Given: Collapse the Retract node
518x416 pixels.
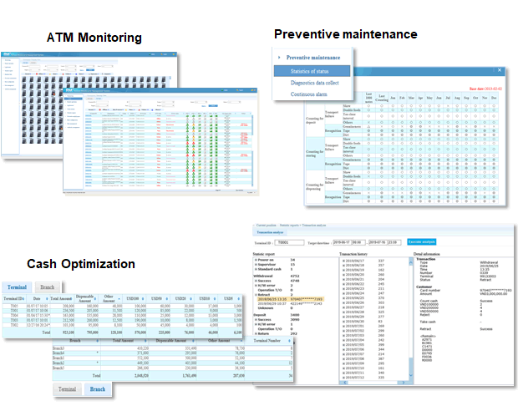Looking at the screenshot, I should pyautogui.click(x=256, y=295).
